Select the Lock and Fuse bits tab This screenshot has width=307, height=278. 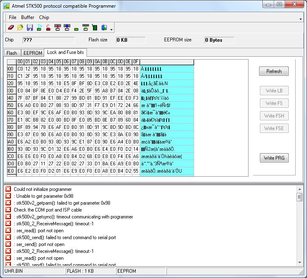click(x=65, y=52)
